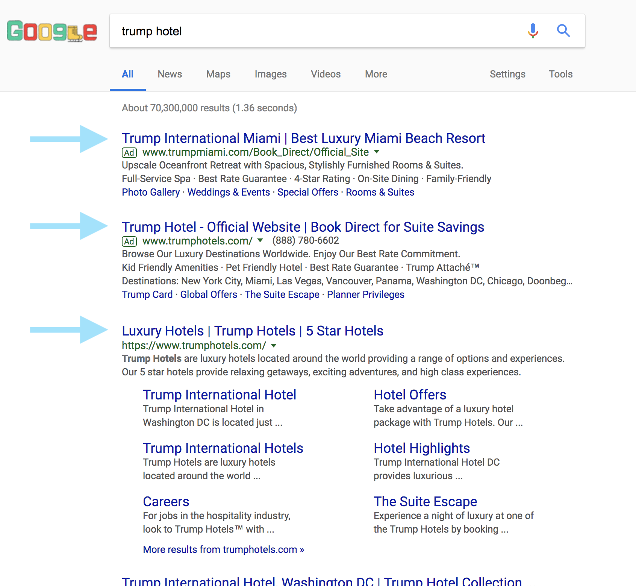Open the More search menu

point(376,74)
